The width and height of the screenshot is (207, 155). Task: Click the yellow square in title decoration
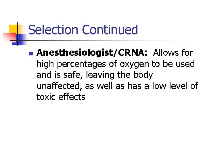[x=14, y=29]
